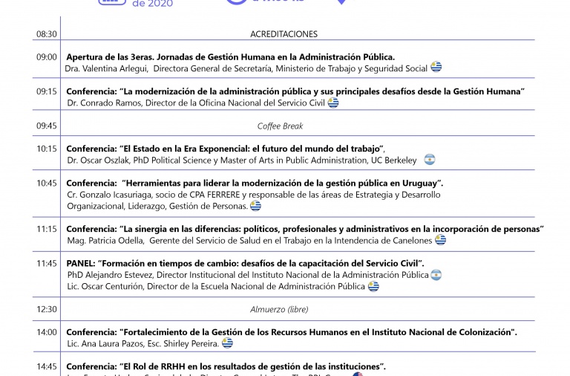Click the 'Herramientas para liderar la modernización' title
570x376 pixels.
pos(255,183)
